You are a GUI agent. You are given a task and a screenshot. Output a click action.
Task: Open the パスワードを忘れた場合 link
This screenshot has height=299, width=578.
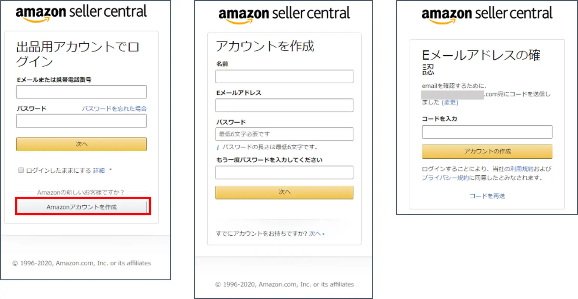tap(114, 109)
